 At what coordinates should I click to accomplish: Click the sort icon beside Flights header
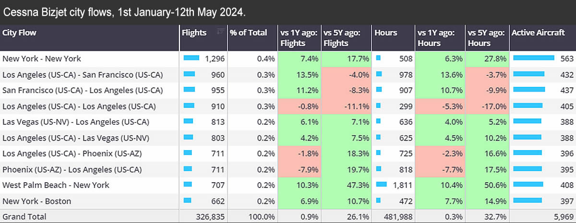pos(221,32)
